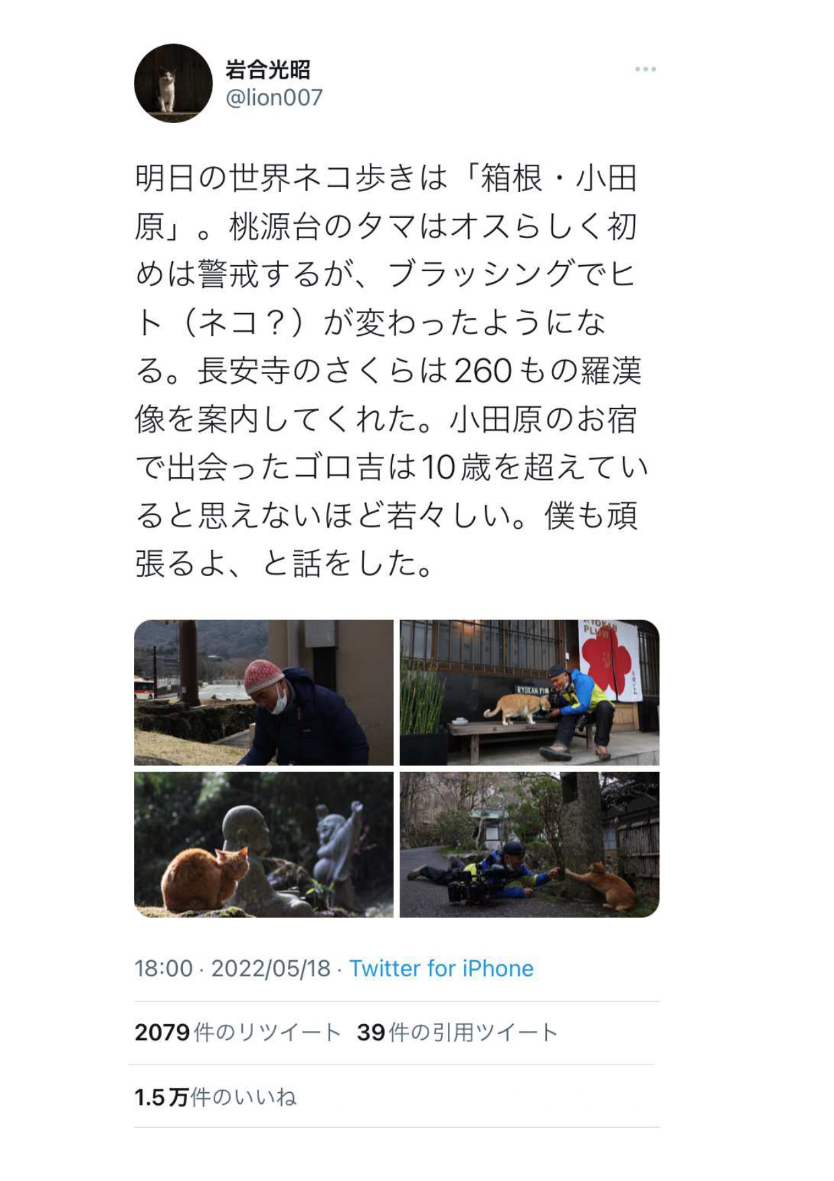834x1181 pixels.
Task: Open the cat profile avatar
Action: point(174,83)
